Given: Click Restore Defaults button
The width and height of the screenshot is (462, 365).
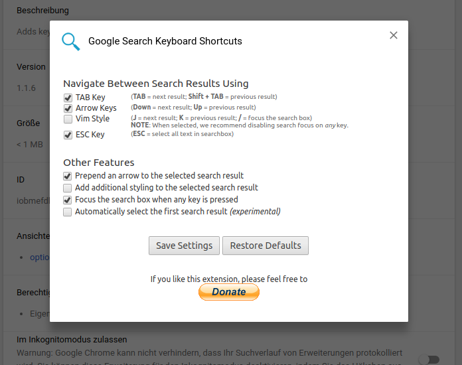Looking at the screenshot, I should pyautogui.click(x=265, y=246).
